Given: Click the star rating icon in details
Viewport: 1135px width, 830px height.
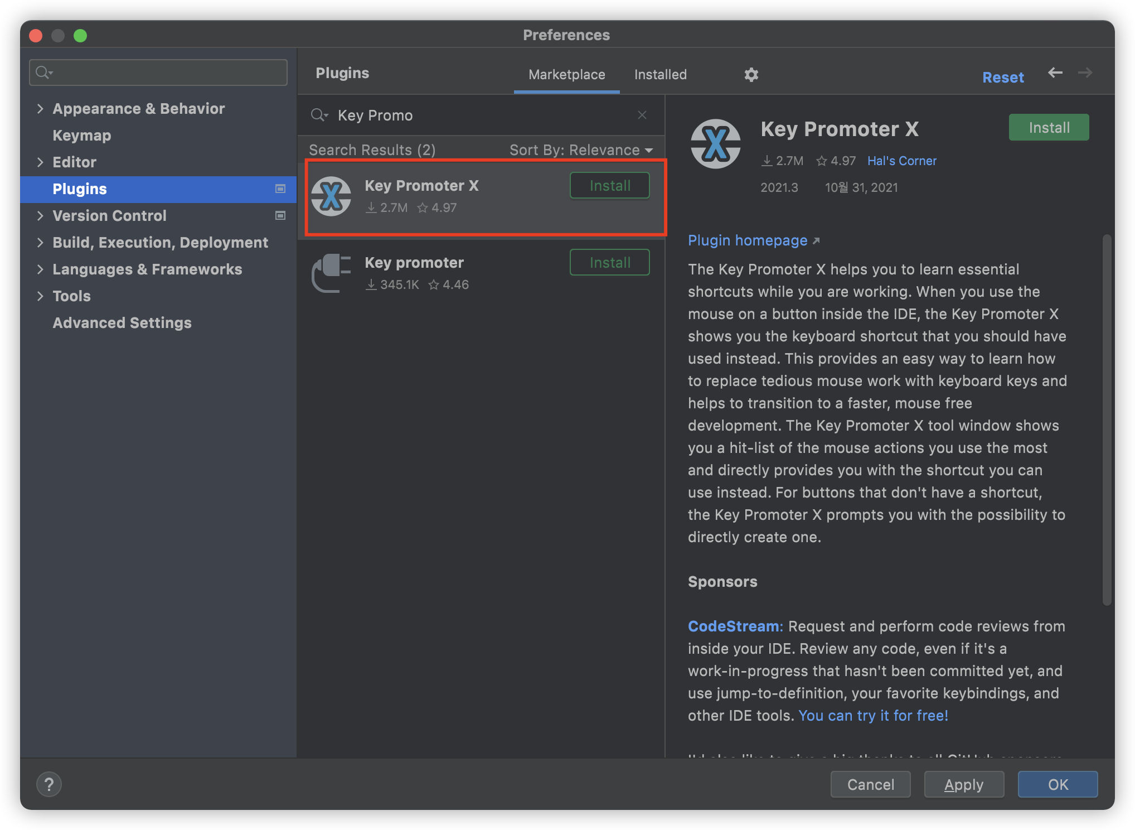Looking at the screenshot, I should (x=821, y=161).
